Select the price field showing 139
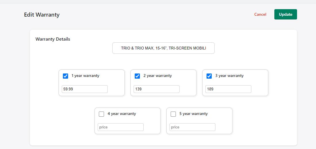Screen dimensions: 316x149 157,89
